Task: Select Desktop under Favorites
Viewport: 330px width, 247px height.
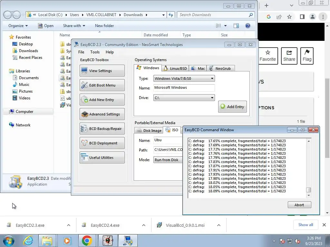Action: tap(23, 44)
